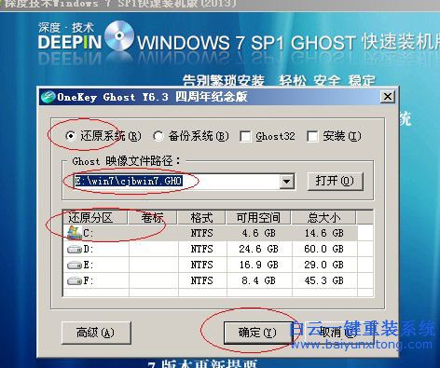The width and height of the screenshot is (440, 368).
Task: Click the 4.6 GB free space cell
Action: coord(258,233)
